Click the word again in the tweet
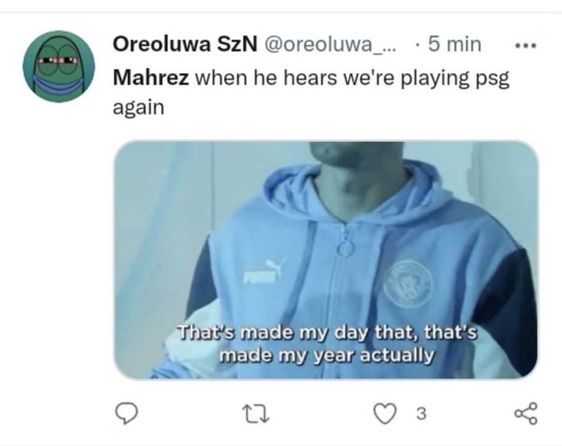 point(139,108)
